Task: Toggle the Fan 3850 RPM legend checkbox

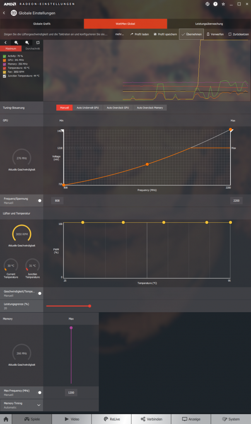Action: tap(4, 72)
